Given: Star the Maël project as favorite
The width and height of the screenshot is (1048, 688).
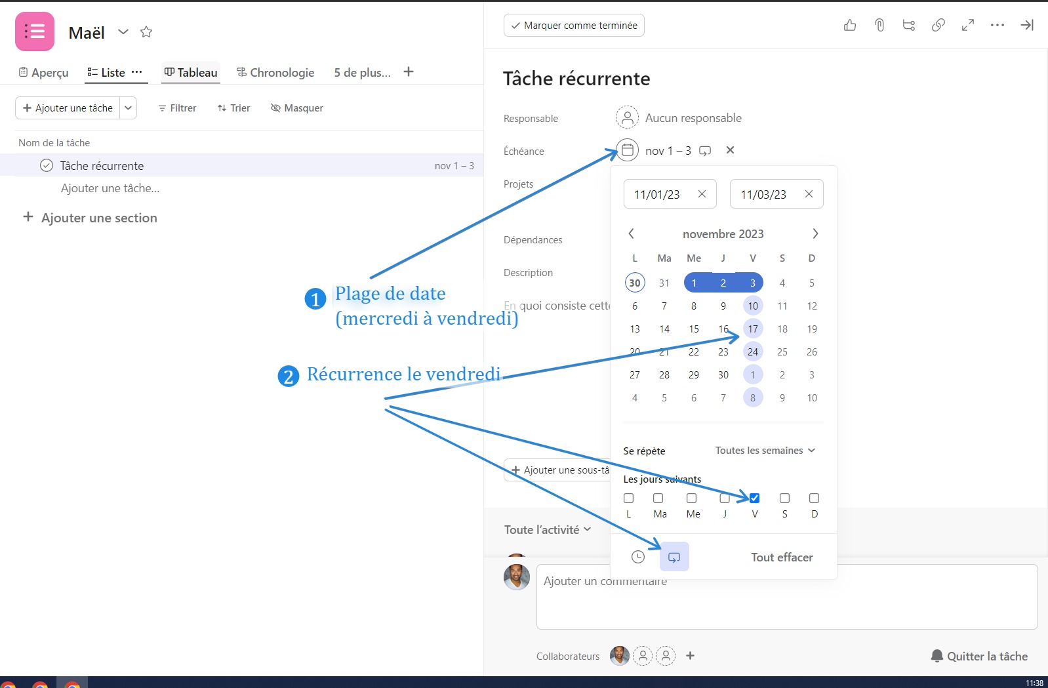Looking at the screenshot, I should click(146, 31).
